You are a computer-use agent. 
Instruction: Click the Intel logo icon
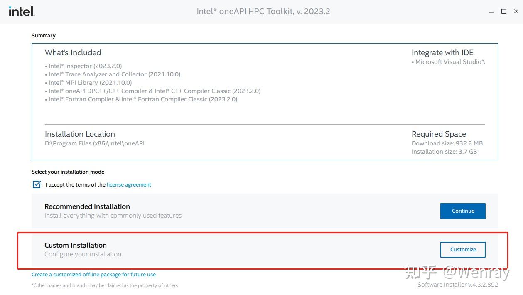point(21,11)
